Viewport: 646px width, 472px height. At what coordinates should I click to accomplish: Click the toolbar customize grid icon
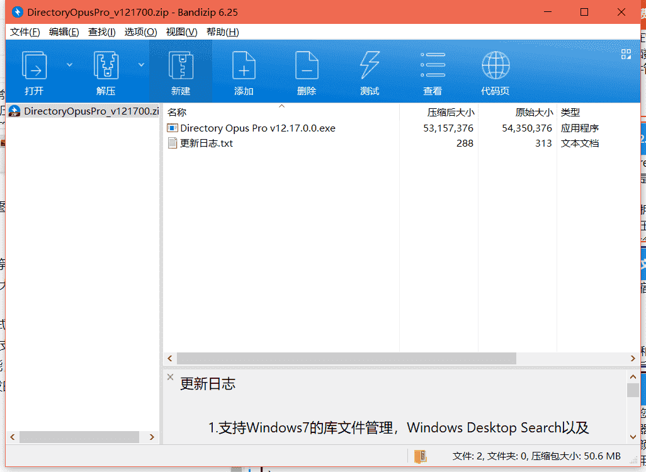click(x=626, y=54)
